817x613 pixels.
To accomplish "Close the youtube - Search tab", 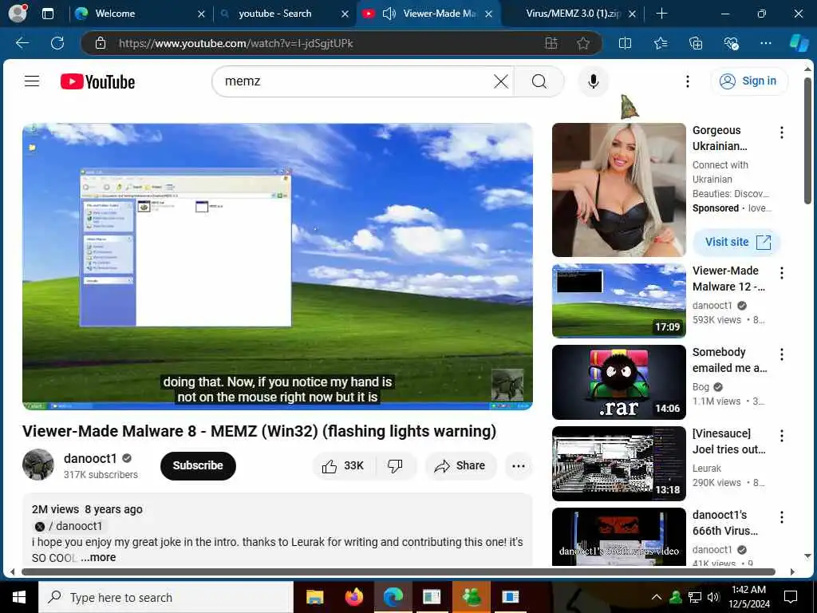I will (x=345, y=14).
